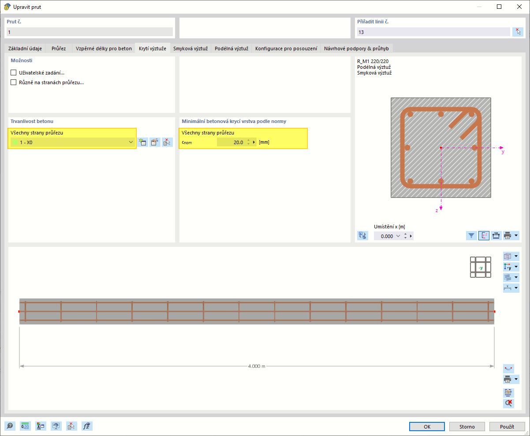The image size is (530, 436).
Task: Expand x dimension dropdown arrow
Action: [x=516, y=288]
